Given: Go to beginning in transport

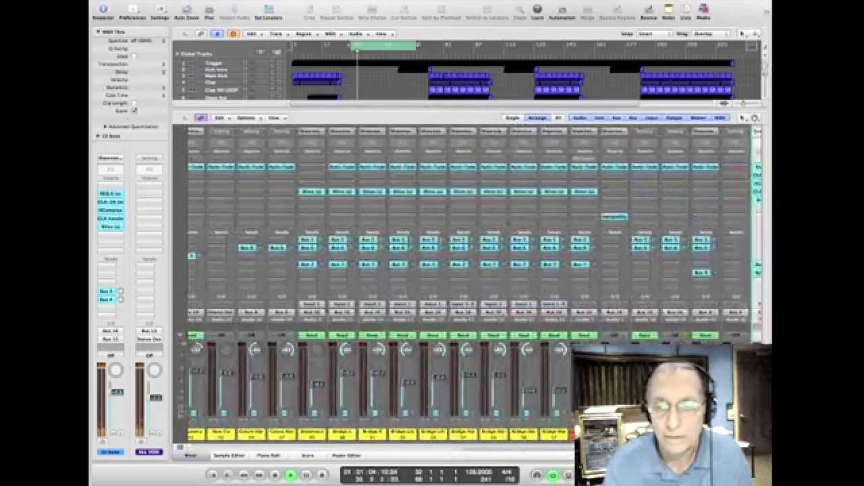Looking at the screenshot, I should point(212,475).
